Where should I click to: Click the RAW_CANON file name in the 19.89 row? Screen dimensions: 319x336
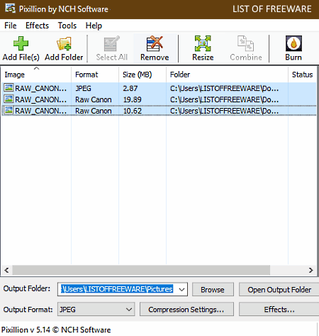40,99
